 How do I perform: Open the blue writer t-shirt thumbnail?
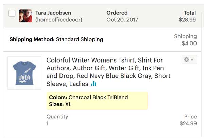[24, 73]
